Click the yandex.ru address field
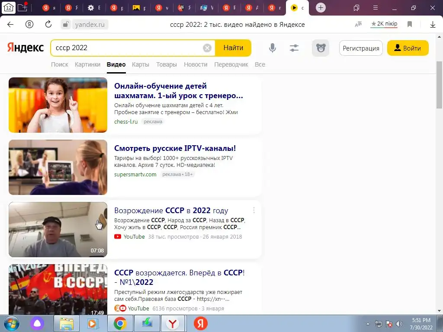This screenshot has width=443, height=332. pyautogui.click(x=90, y=25)
